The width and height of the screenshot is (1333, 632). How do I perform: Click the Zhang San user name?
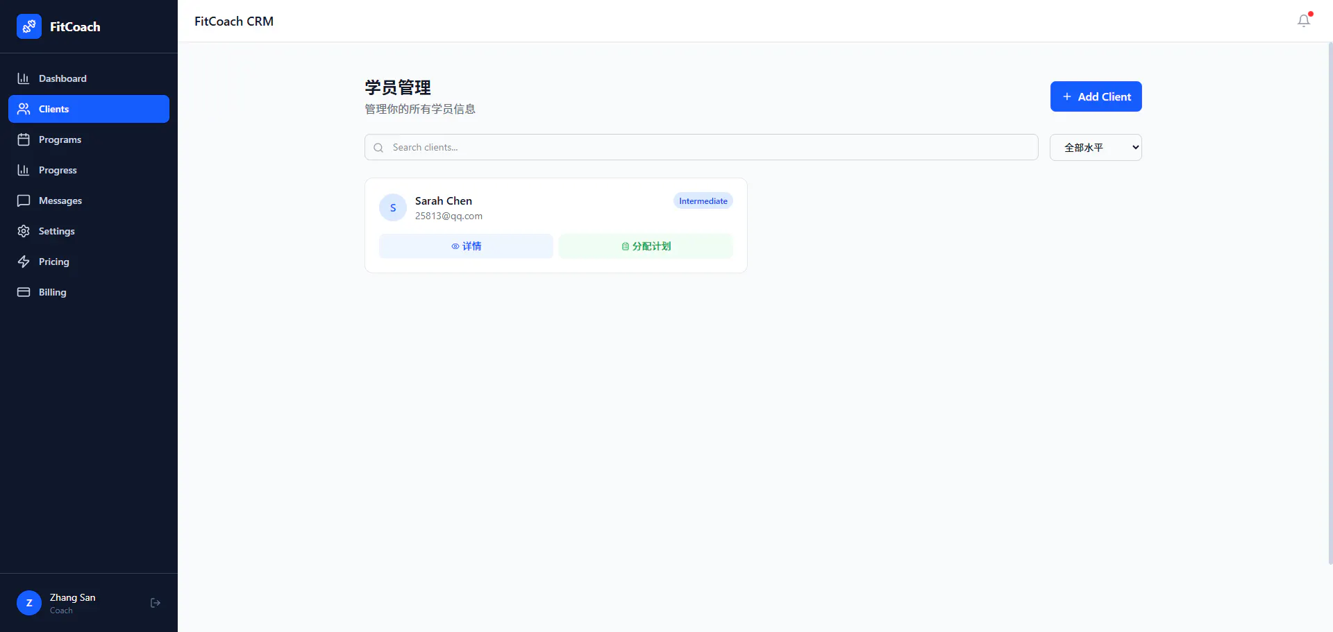(x=72, y=597)
